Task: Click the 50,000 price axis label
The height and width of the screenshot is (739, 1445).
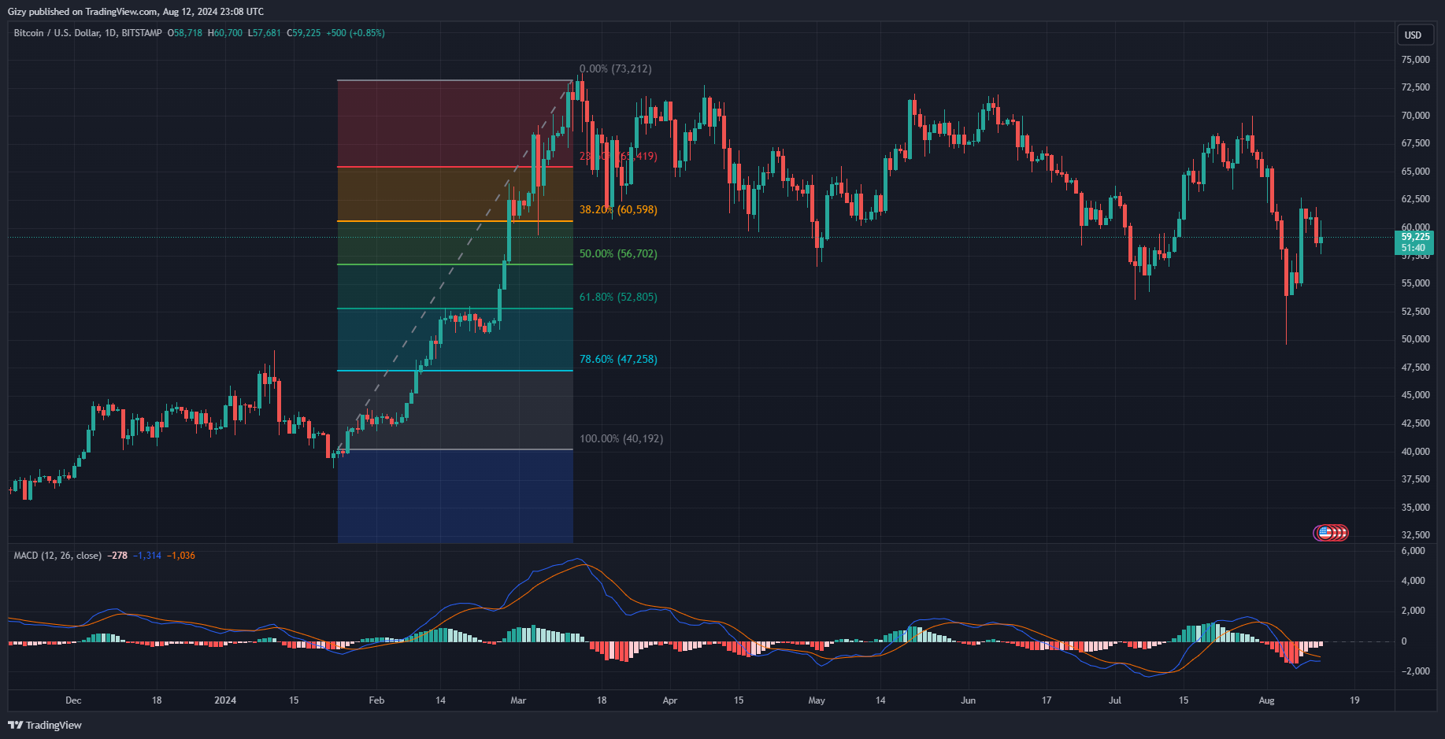Action: [x=1415, y=339]
